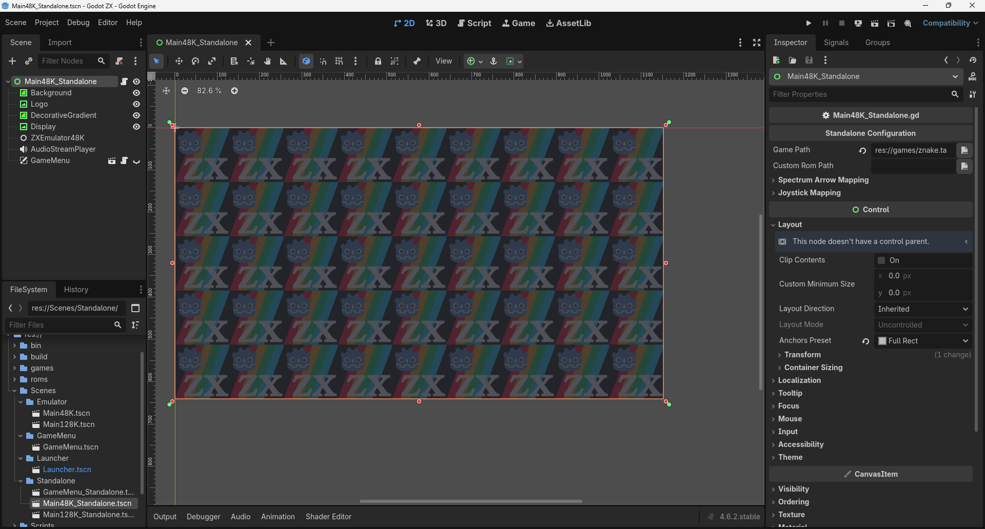Viewport: 985px width, 529px height.
Task: Click the Run Current Scene clapper icon
Action: (x=875, y=23)
